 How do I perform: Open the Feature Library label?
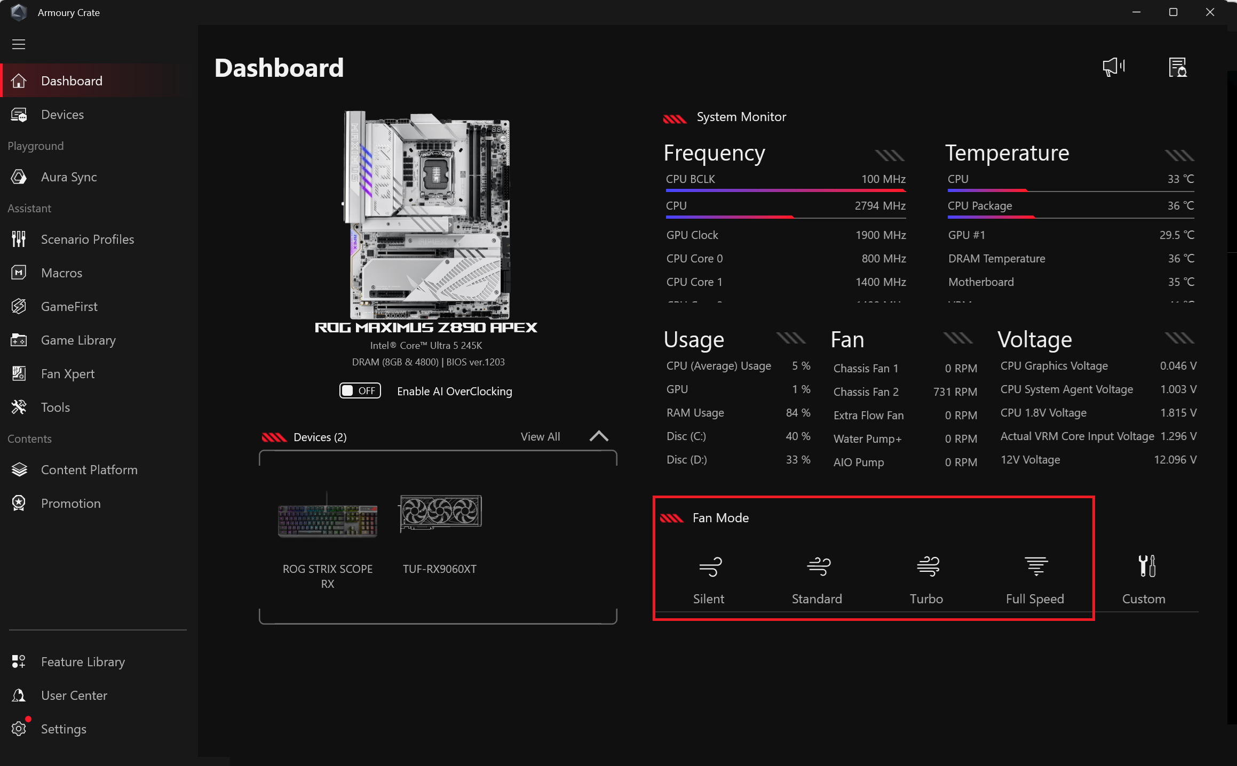coord(83,662)
